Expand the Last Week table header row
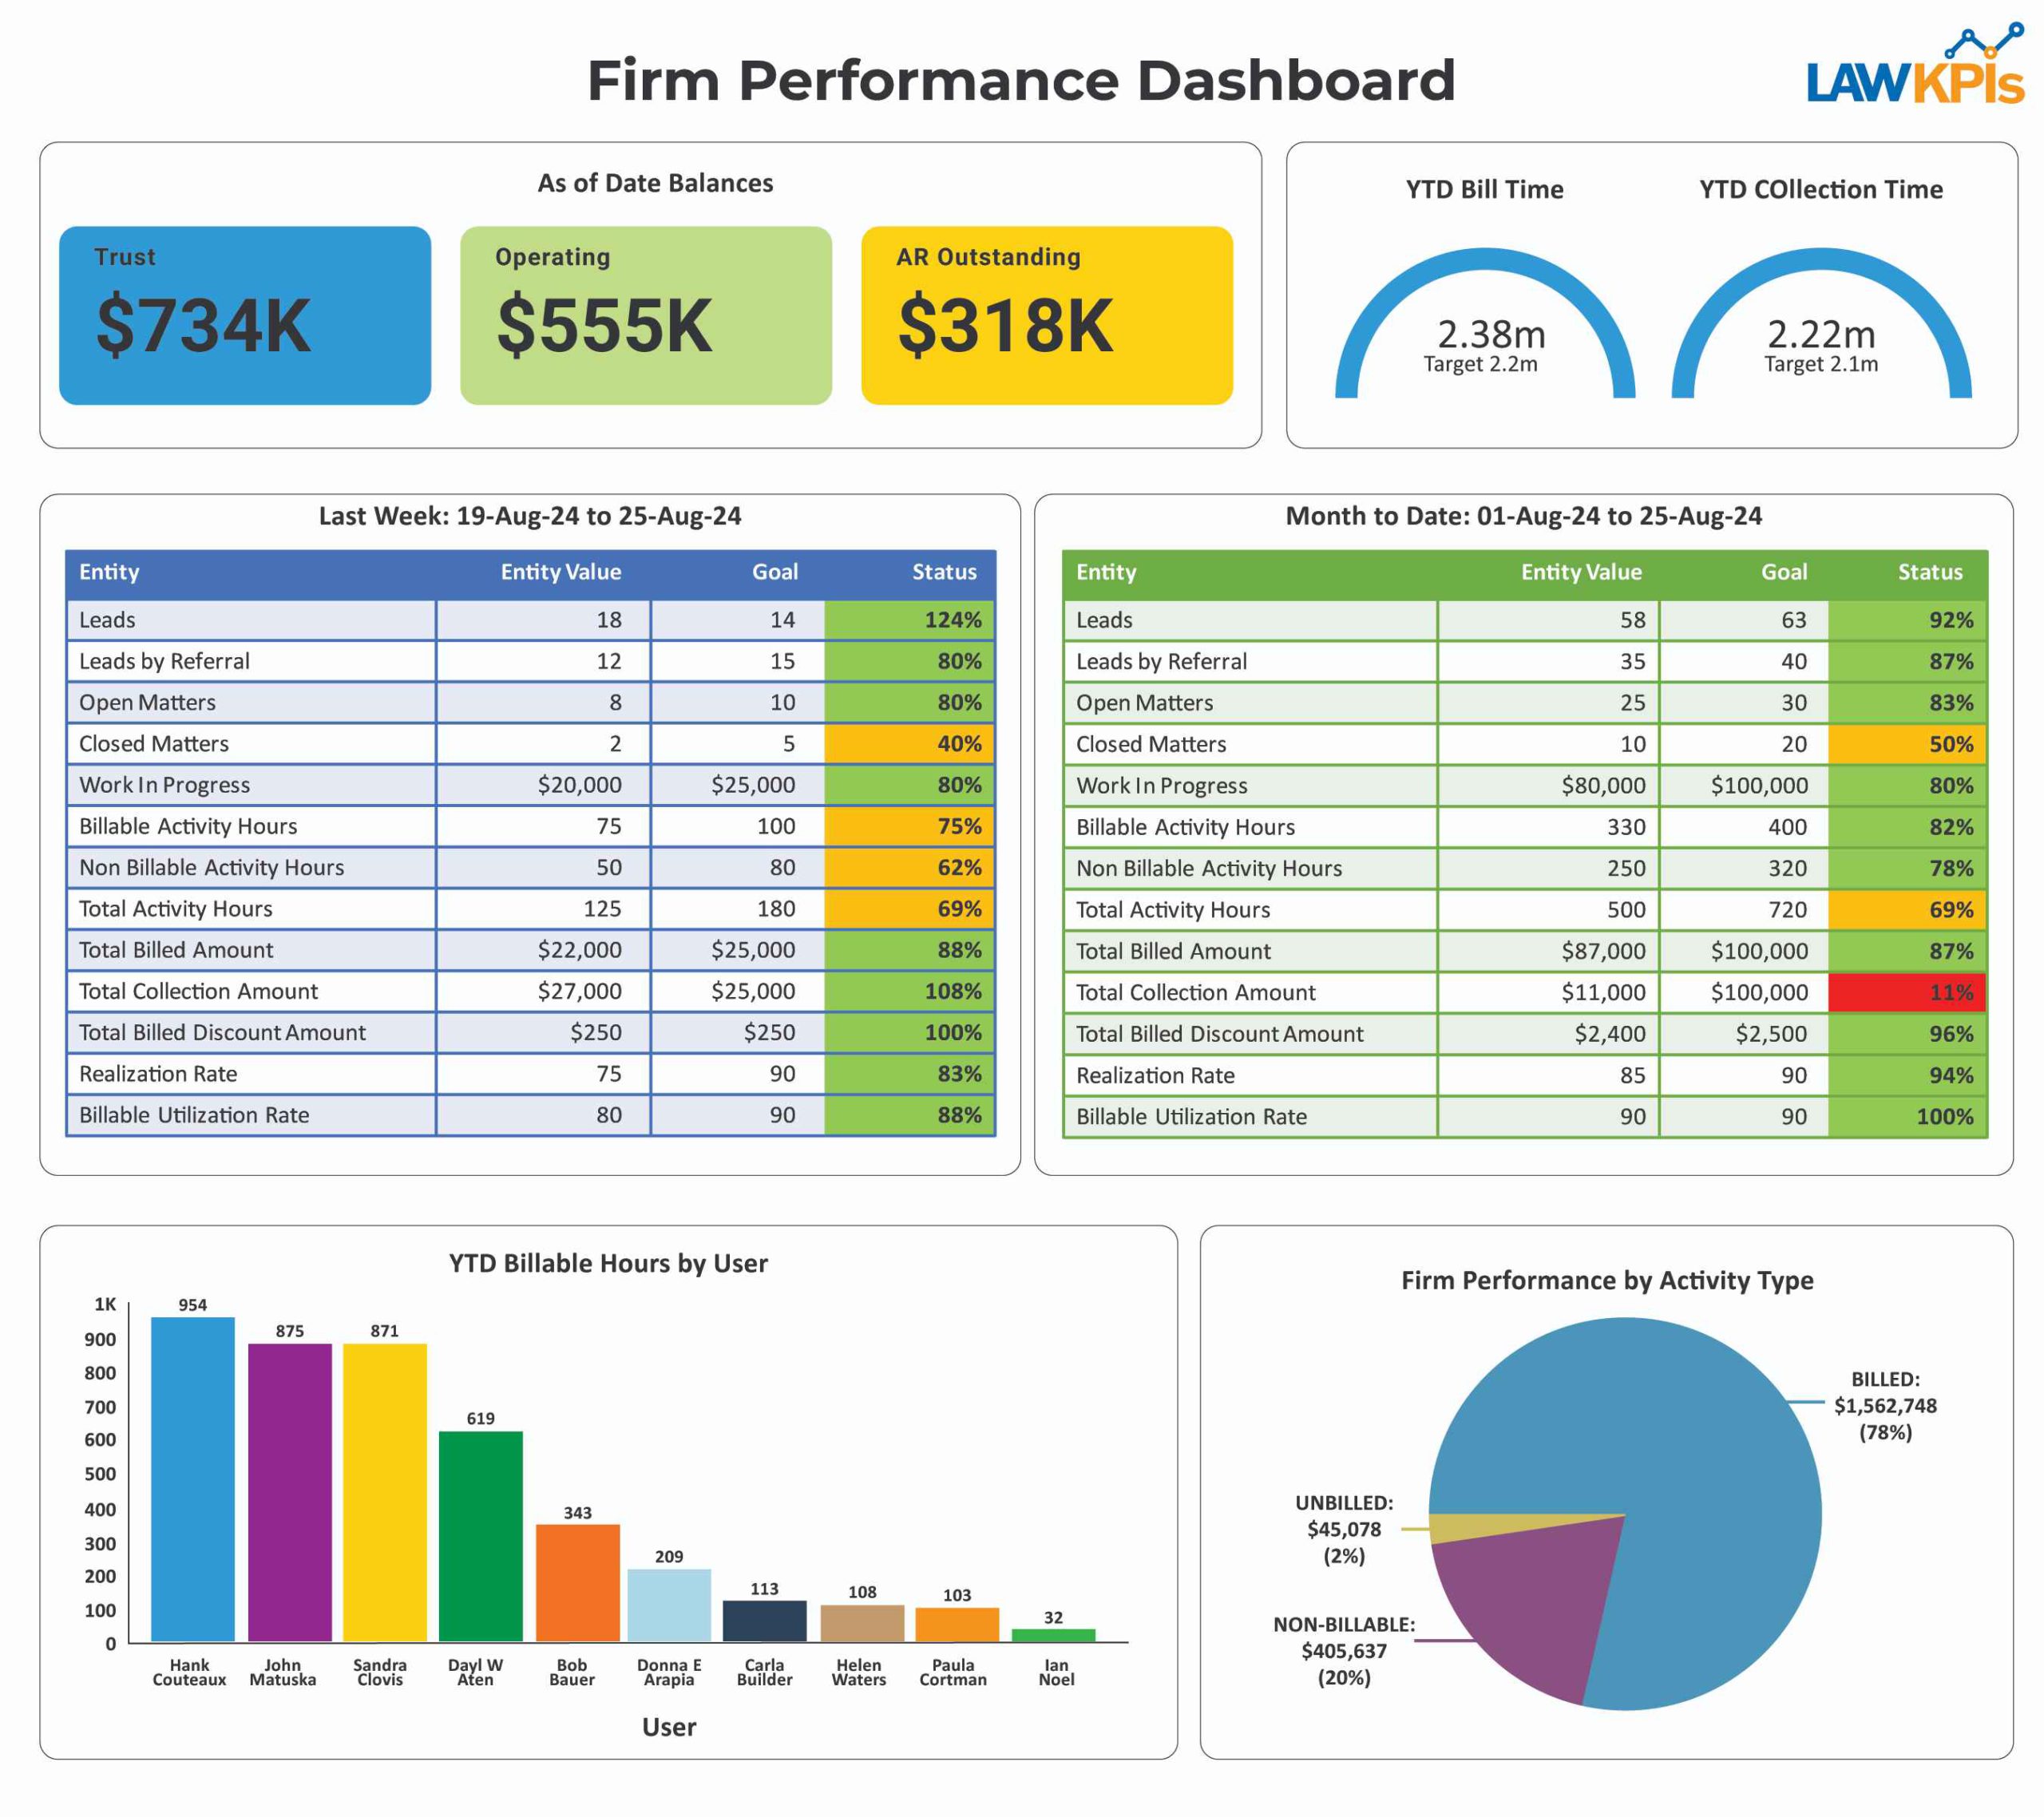The width and height of the screenshot is (2044, 1817). pyautogui.click(x=530, y=572)
